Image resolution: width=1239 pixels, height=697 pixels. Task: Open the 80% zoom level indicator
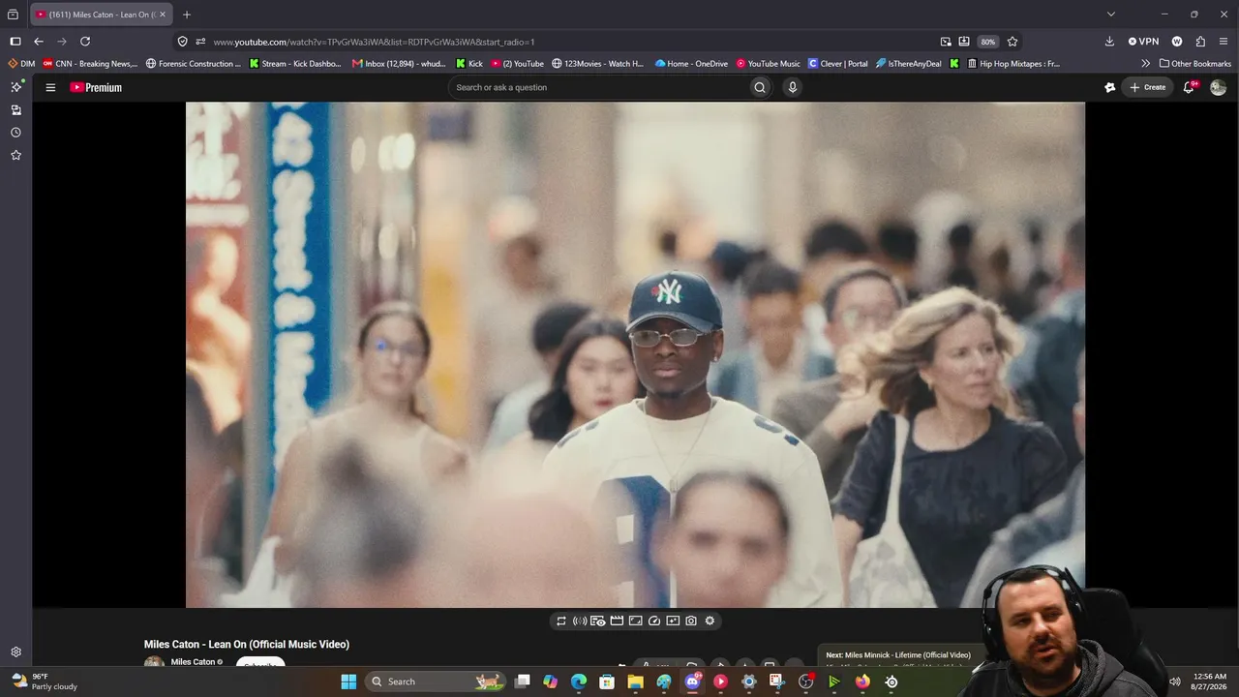point(987,42)
